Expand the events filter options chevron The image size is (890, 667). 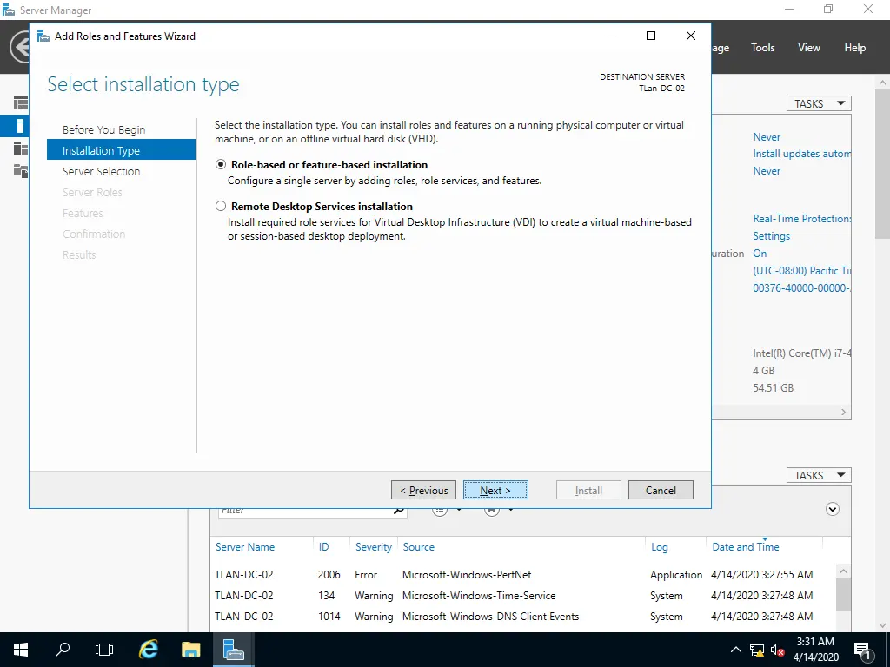pos(832,509)
